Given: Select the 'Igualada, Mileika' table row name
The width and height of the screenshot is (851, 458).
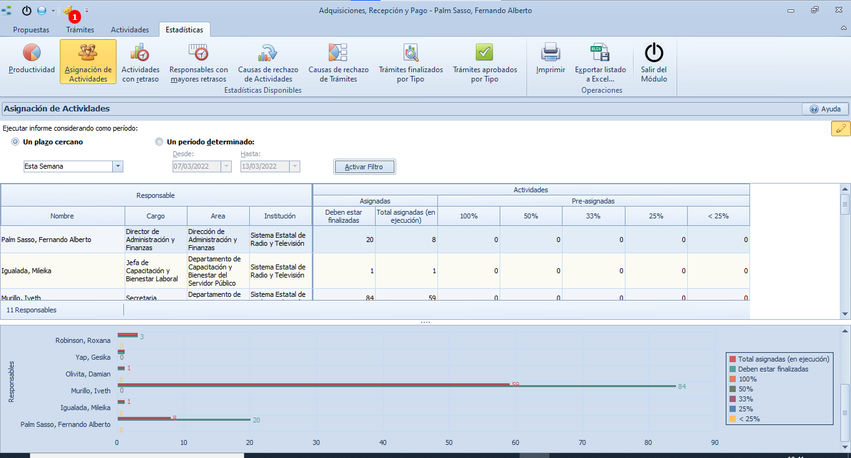Looking at the screenshot, I should click(26, 271).
